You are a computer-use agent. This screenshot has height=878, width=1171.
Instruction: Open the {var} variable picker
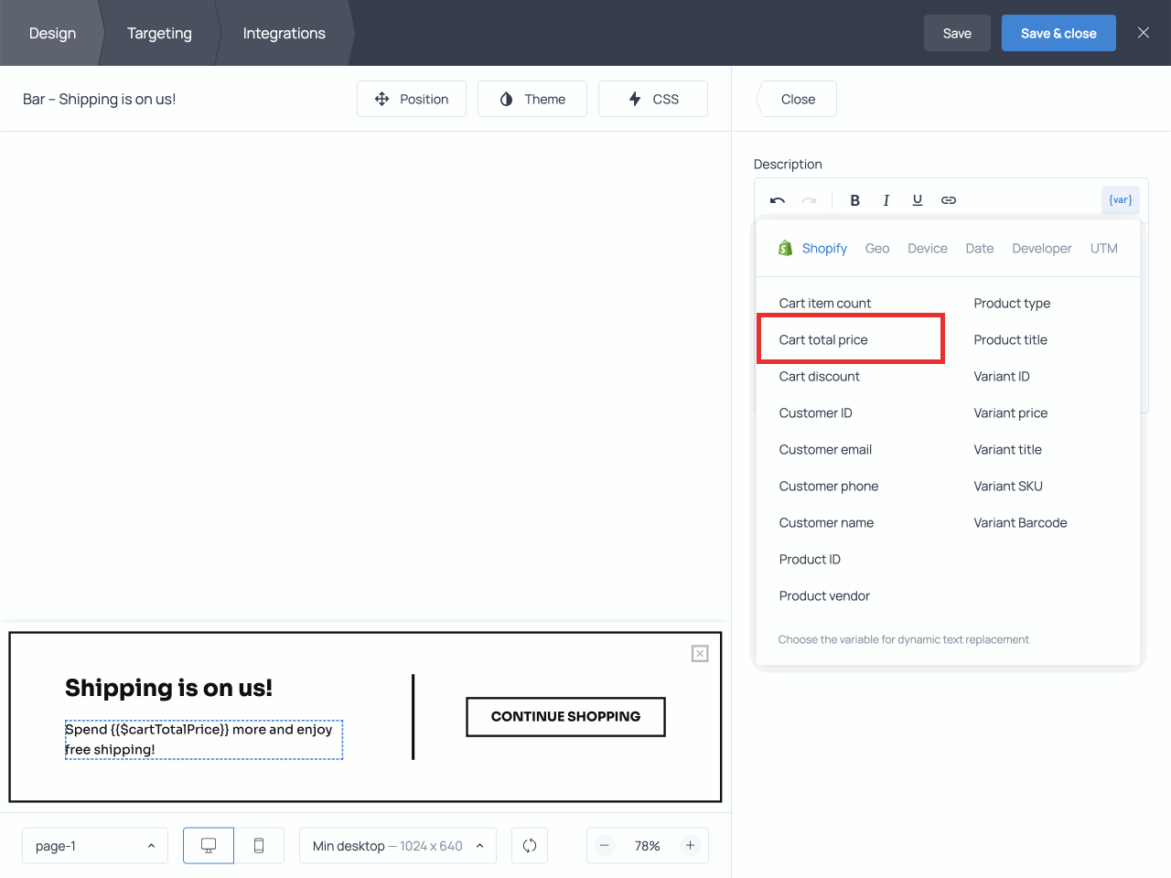[1120, 200]
